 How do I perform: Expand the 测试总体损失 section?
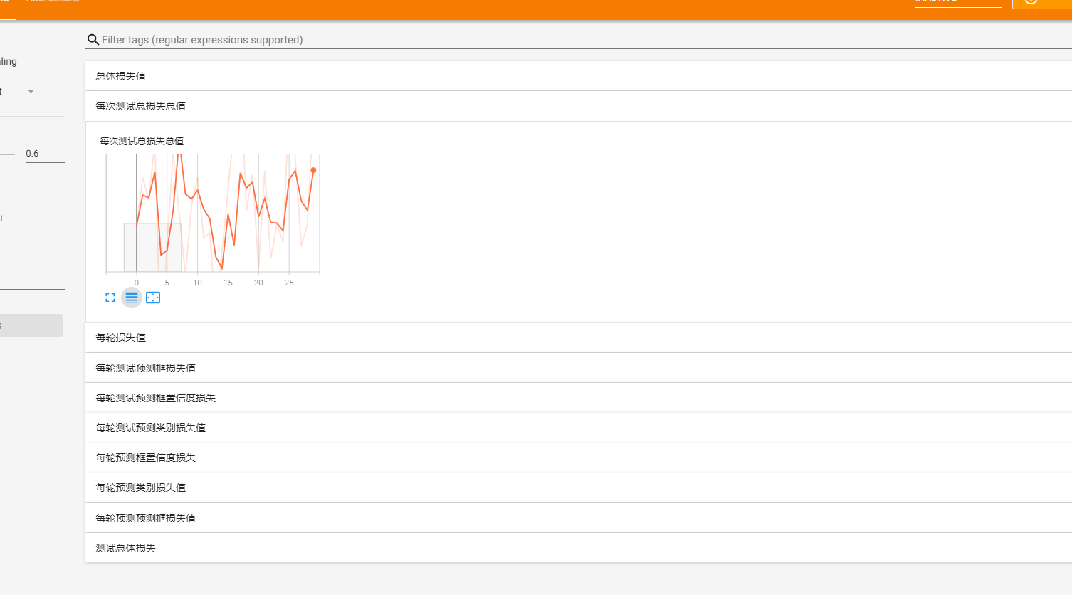579,548
